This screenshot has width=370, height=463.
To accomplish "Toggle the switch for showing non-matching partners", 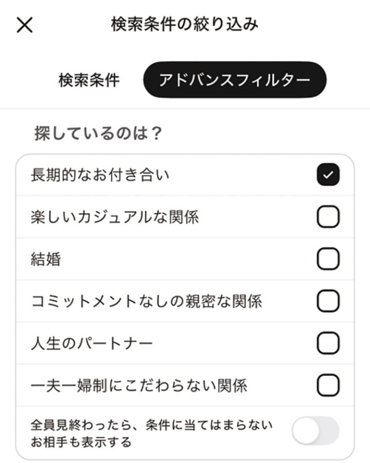I will (316, 431).
